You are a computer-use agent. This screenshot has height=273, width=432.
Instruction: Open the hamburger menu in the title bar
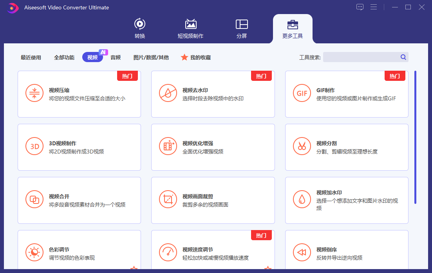[x=373, y=7]
